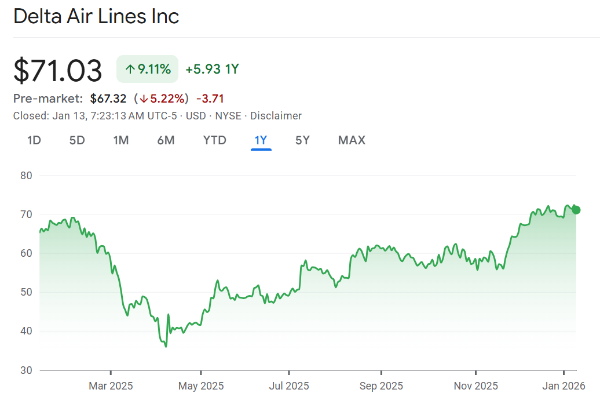
Task: Click the Jan 2026 axis label
Action: point(563,385)
